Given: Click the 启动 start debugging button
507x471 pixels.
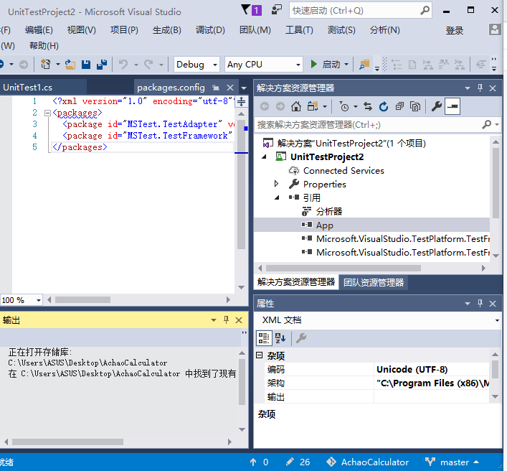Looking at the screenshot, I should coord(326,65).
